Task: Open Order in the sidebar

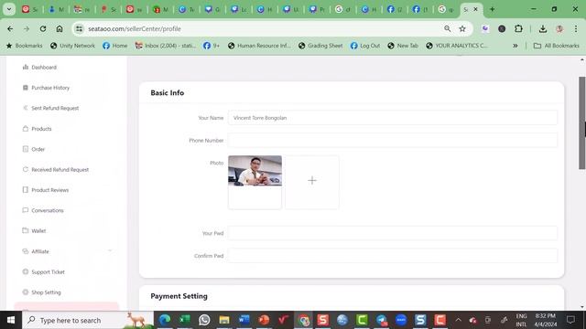Action: (34, 149)
